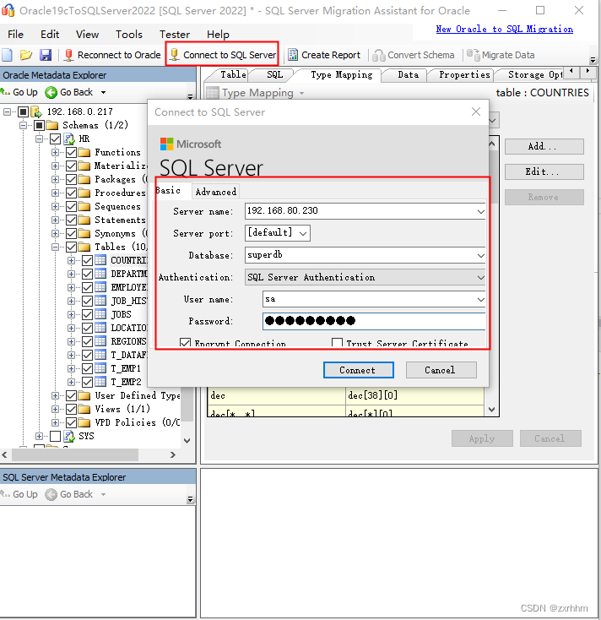The height and width of the screenshot is (620, 601).
Task: Close the Connect to SQL Server dialog
Action: pyautogui.click(x=476, y=111)
